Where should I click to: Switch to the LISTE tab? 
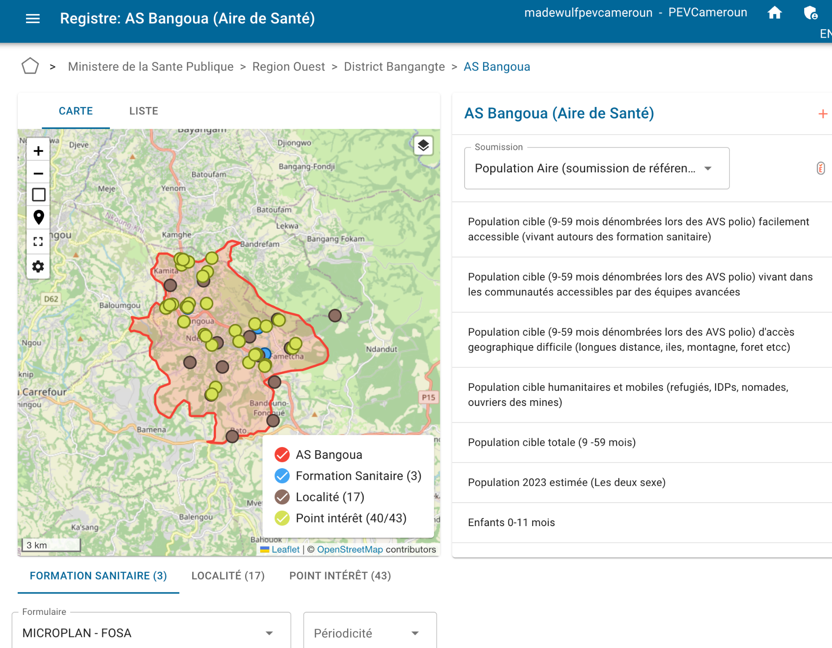[144, 111]
